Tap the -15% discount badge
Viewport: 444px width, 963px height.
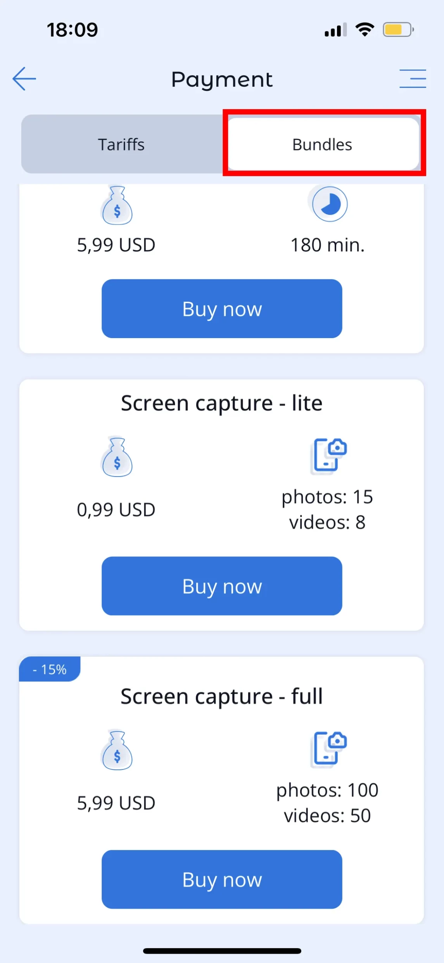(50, 669)
